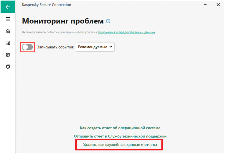Open the Home section in sidebar

[8, 31]
